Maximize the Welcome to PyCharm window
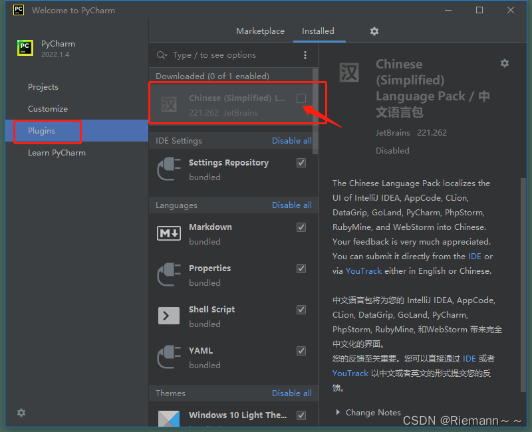Viewport: 532px width, 432px height. click(x=479, y=10)
